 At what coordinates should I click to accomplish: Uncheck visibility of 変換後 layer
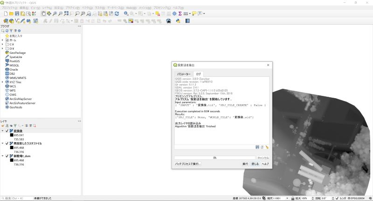coord(7,131)
